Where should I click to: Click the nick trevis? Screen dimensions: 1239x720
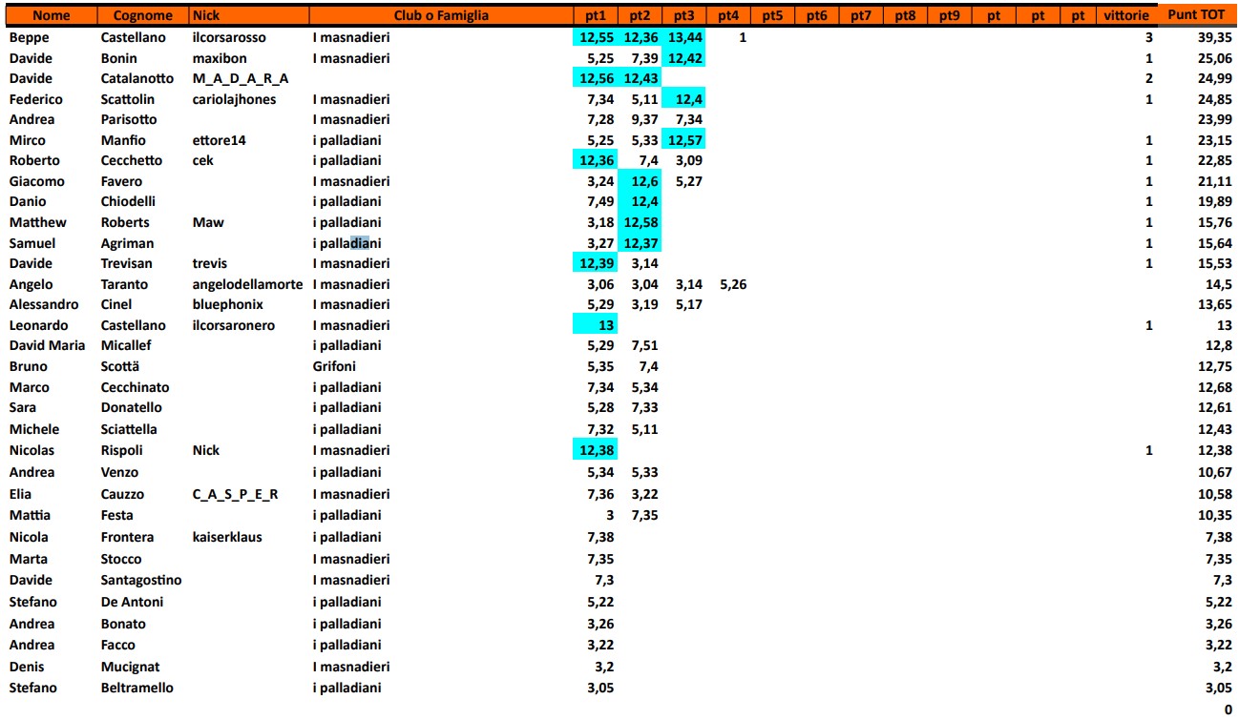(210, 263)
